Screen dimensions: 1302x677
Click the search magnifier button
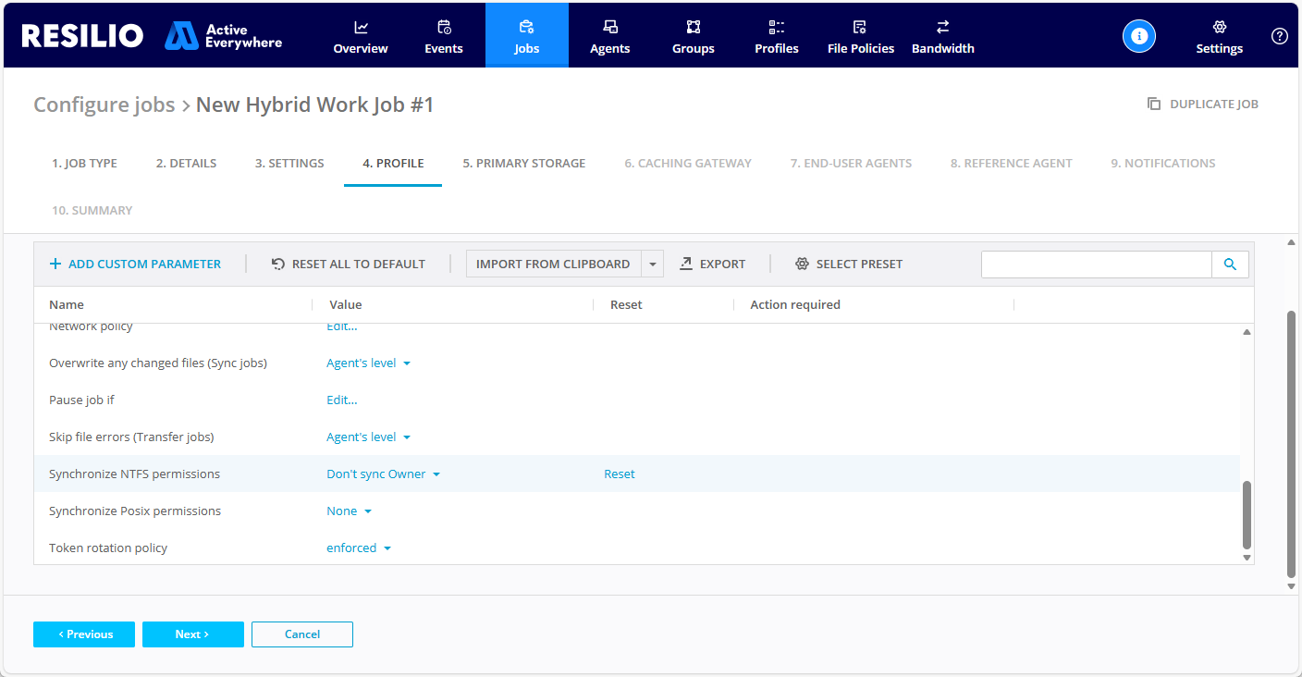(x=1230, y=265)
